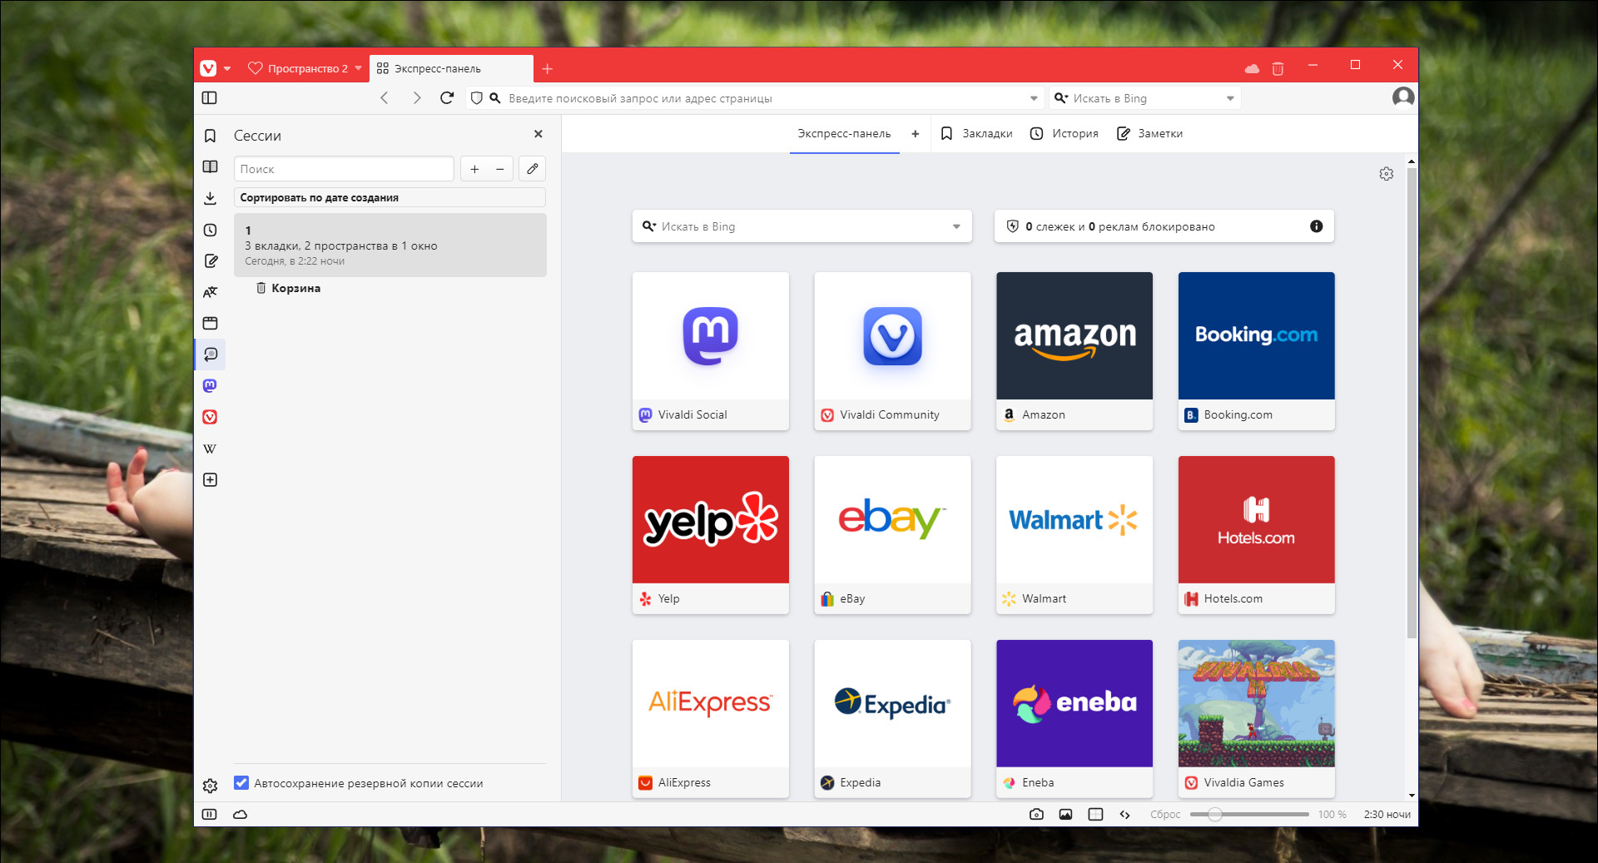The height and width of the screenshot is (863, 1598).
Task: Toggle the session backup autosave checkbox
Action: point(241,783)
